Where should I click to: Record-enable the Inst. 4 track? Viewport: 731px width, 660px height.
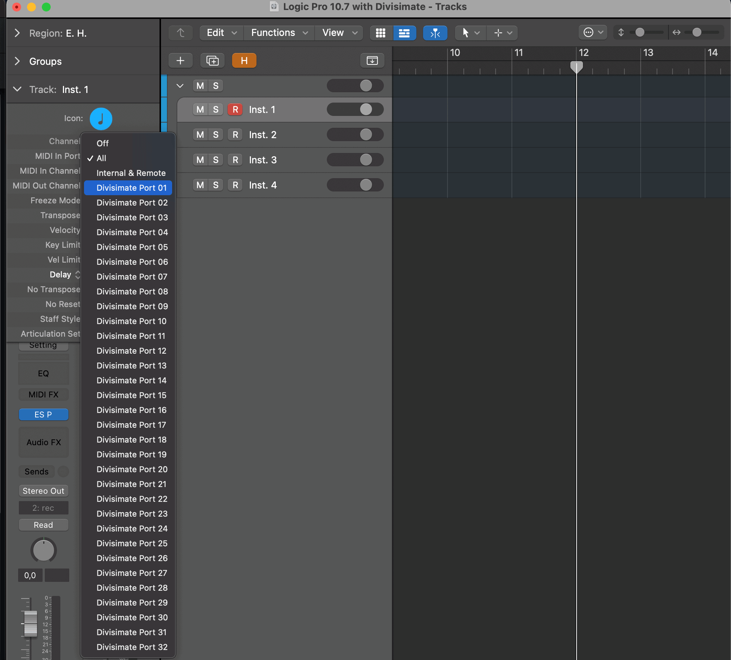pyautogui.click(x=235, y=185)
